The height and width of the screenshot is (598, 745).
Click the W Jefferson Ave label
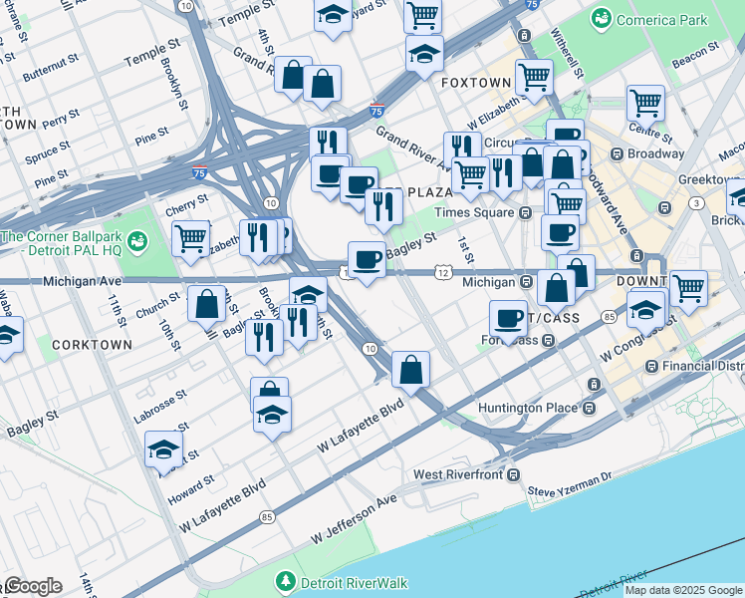pyautogui.click(x=354, y=519)
